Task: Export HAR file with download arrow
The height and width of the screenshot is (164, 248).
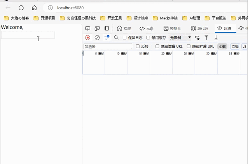Action: click(x=216, y=38)
